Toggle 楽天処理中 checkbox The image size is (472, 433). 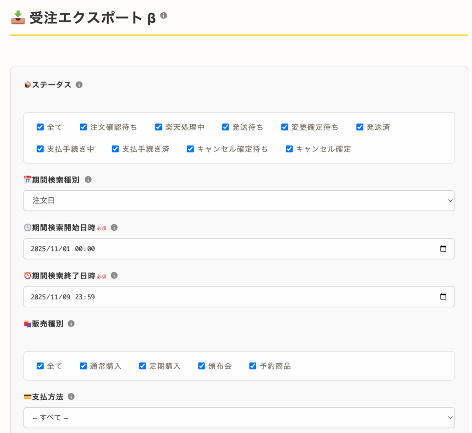click(159, 127)
